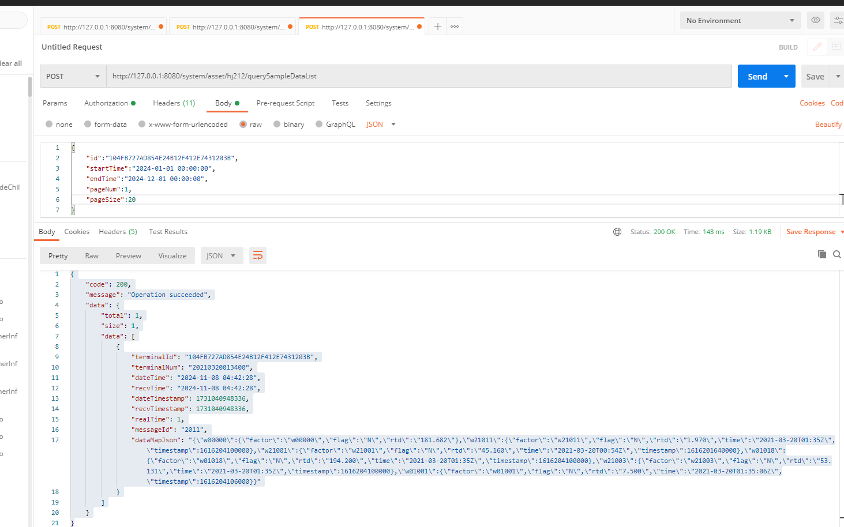Open the POST method dropdown
844x527 pixels.
[x=73, y=76]
